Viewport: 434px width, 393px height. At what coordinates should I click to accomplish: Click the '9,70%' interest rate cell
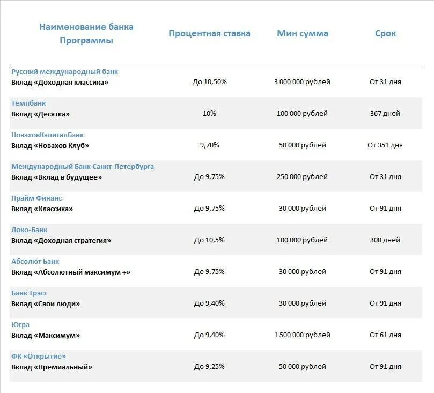[x=209, y=145]
